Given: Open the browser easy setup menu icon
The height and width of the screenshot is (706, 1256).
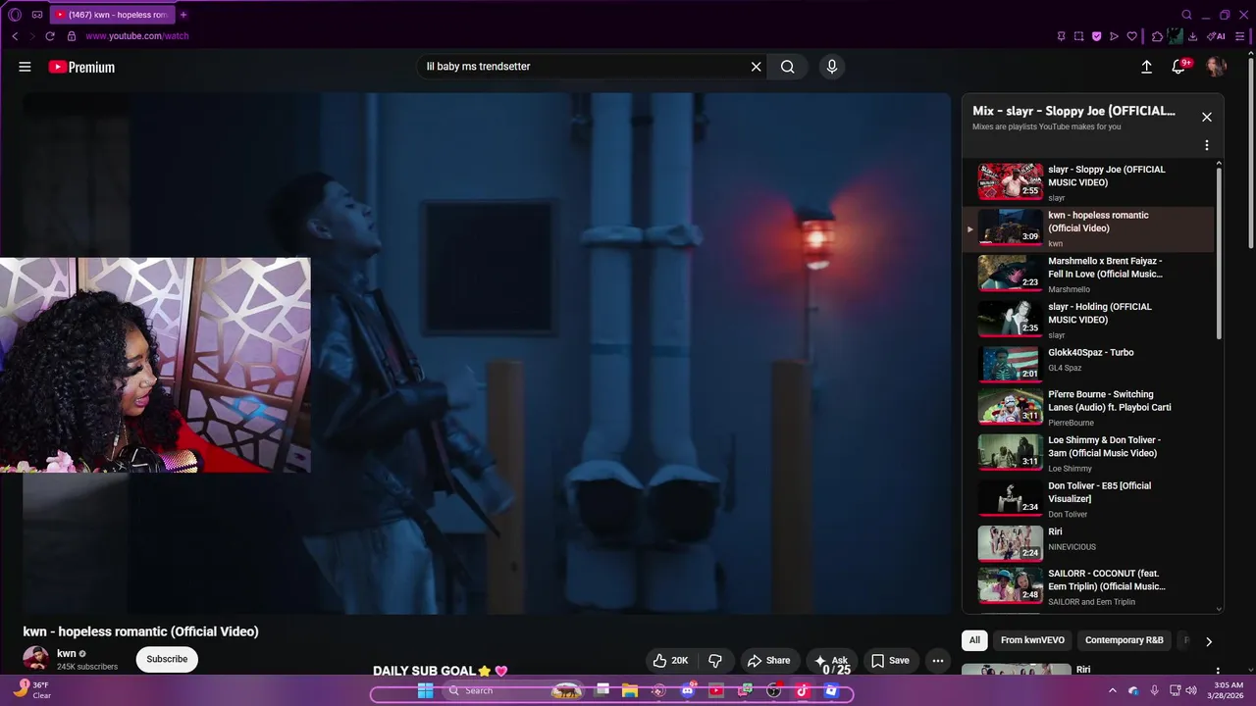Looking at the screenshot, I should (1239, 36).
